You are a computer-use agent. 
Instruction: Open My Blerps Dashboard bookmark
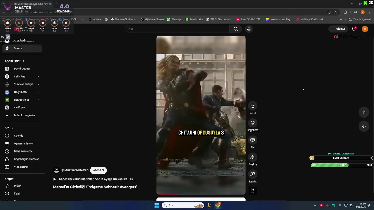[x=309, y=20]
